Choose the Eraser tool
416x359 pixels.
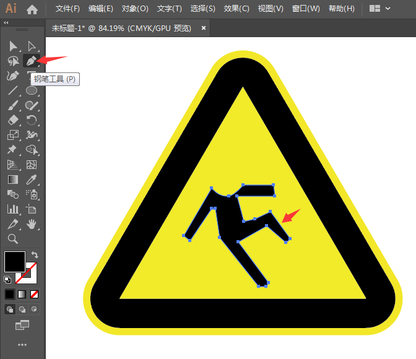[x=12, y=120]
